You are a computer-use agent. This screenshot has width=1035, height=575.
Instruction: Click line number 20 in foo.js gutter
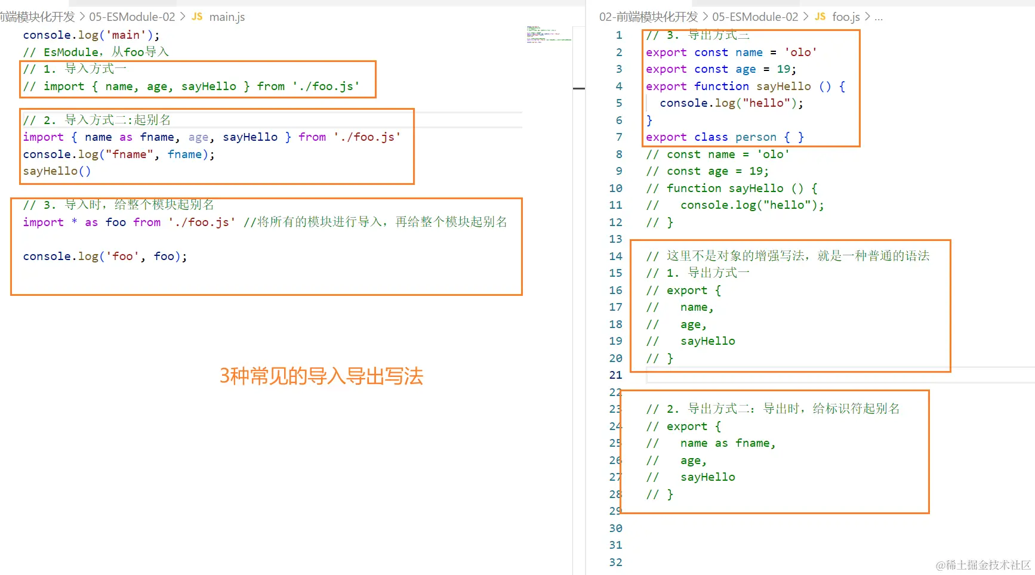pyautogui.click(x=615, y=358)
